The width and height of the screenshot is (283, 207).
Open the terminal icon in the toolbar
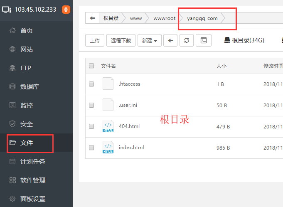(204, 40)
